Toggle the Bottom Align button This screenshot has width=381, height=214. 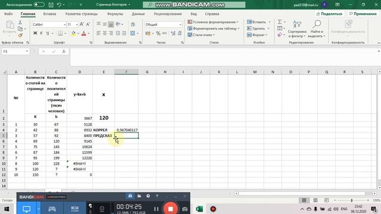click(111, 24)
